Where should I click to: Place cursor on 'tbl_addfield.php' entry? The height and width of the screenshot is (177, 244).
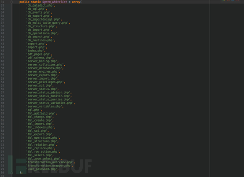[41, 114]
